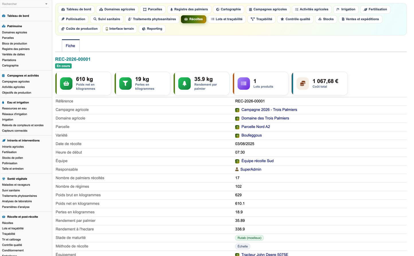Image resolution: width=414 pixels, height=256 pixels.
Task: Click the record icon next to Domaine des Trois Palmiers
Action: (x=237, y=119)
